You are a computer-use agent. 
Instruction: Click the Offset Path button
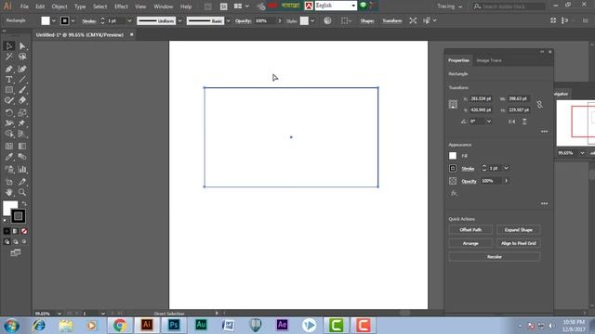coord(470,230)
